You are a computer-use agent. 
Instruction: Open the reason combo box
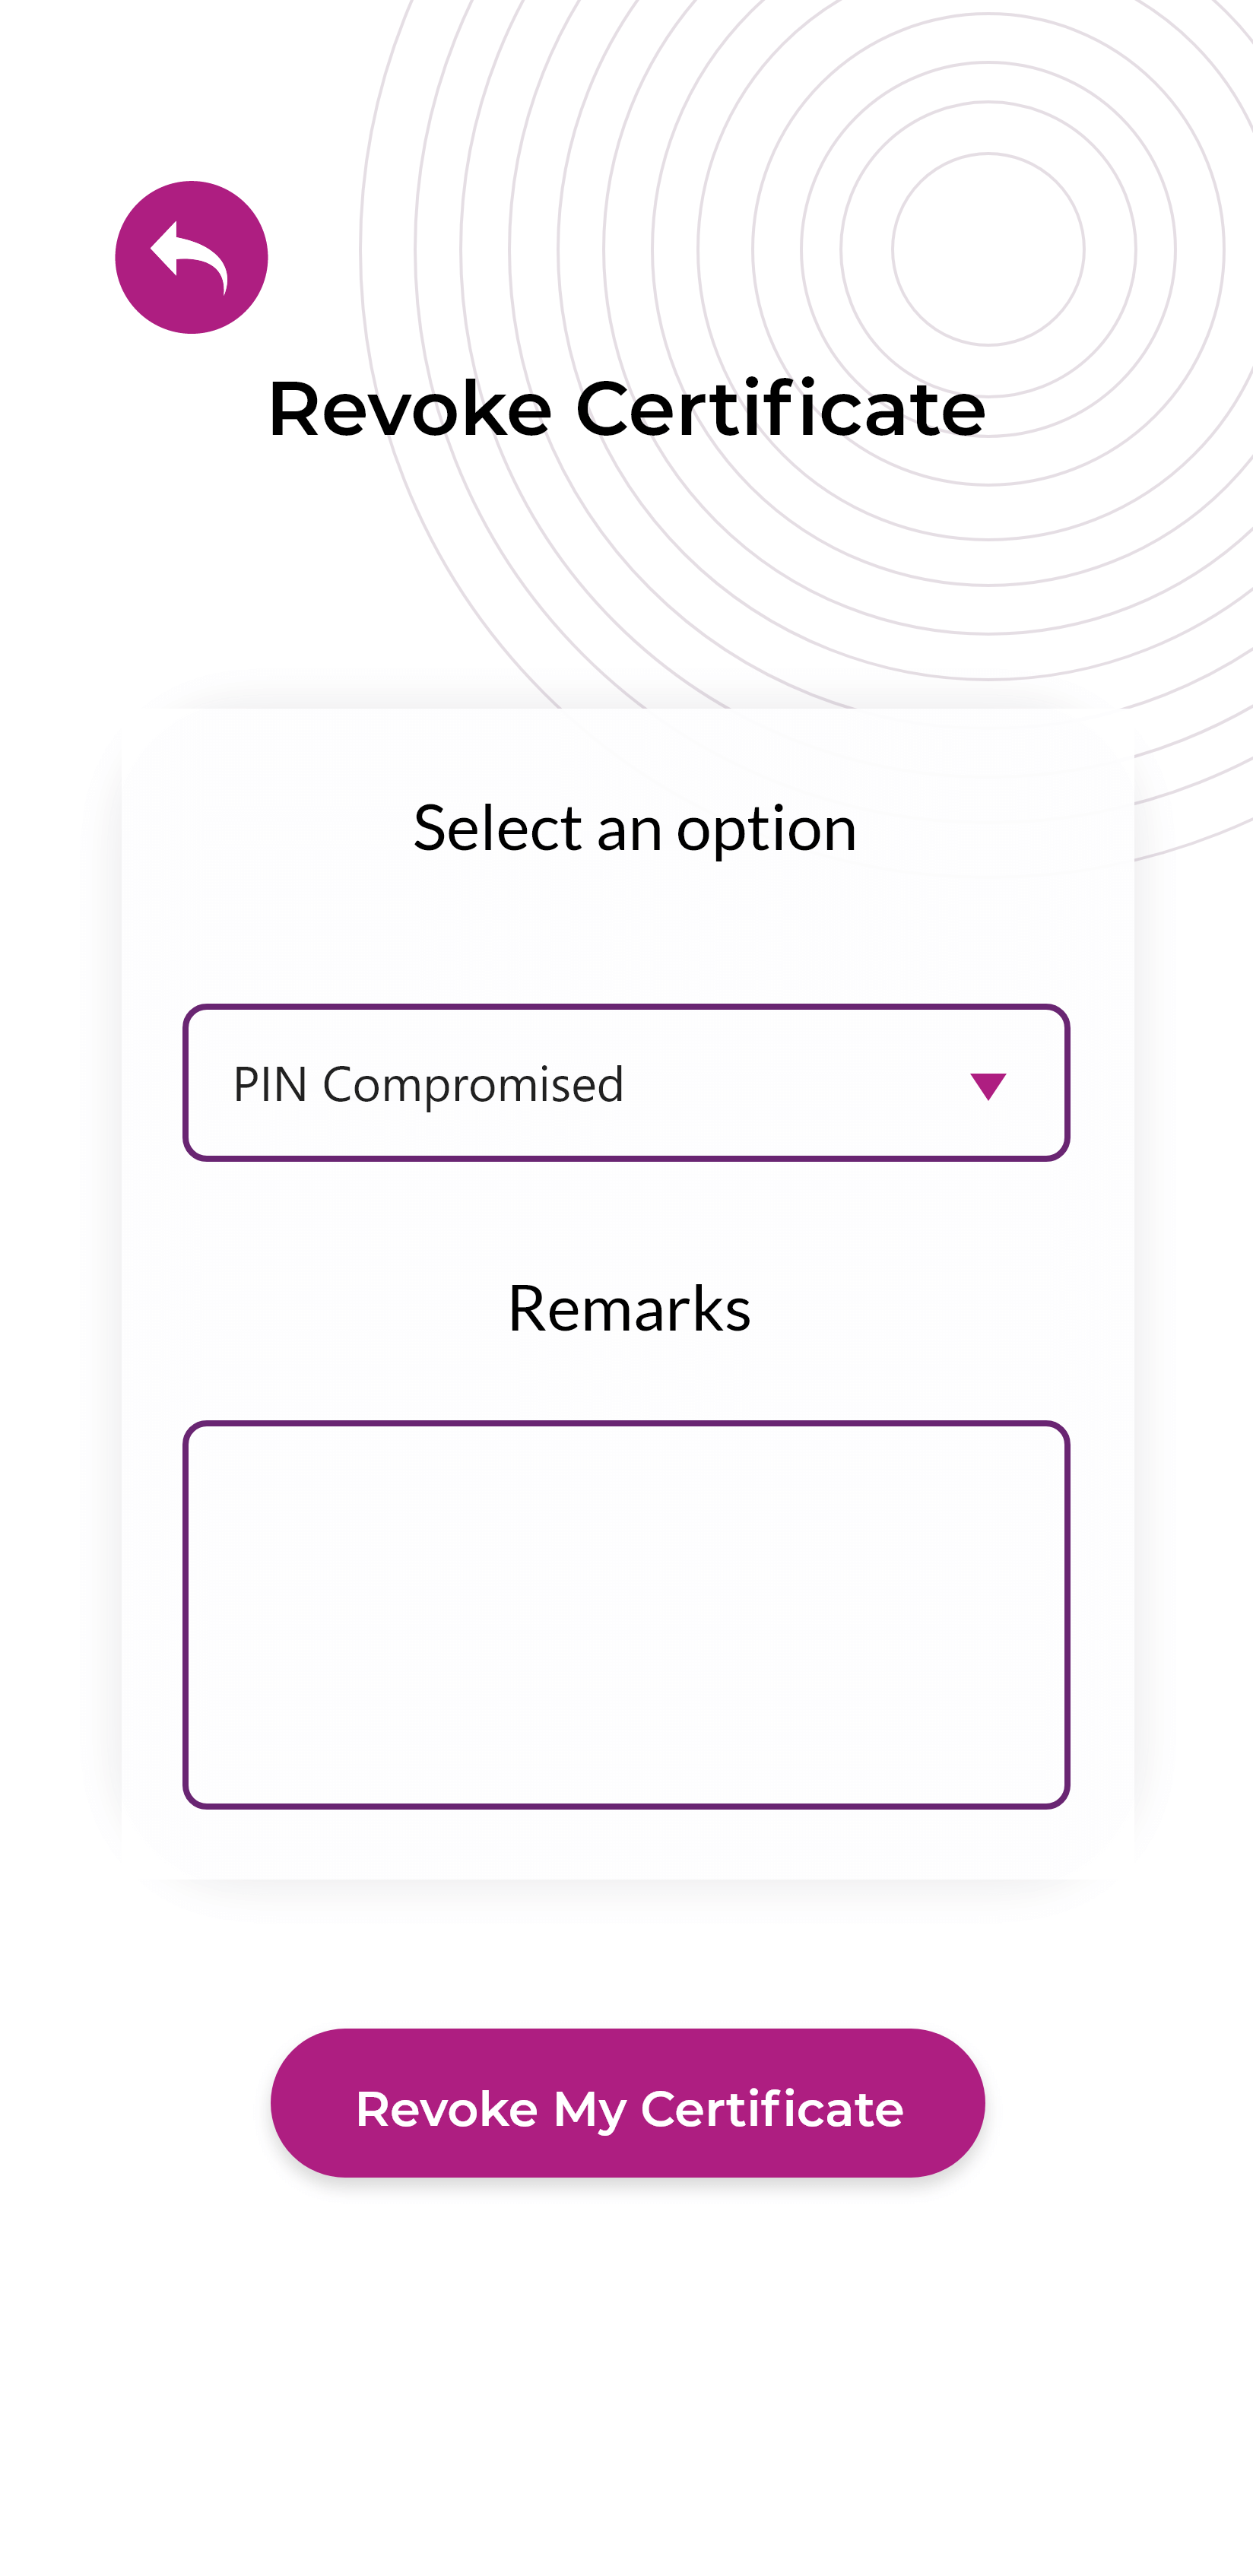(625, 1083)
